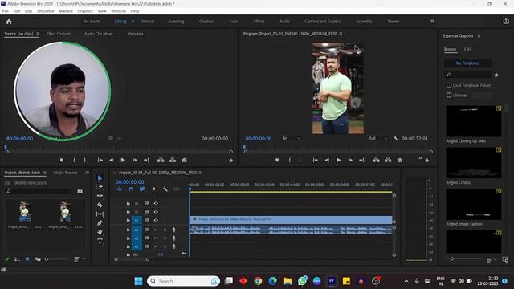This screenshot has width=514, height=289.
Task: Open Essential Graphics panel menu
Action: point(479,35)
